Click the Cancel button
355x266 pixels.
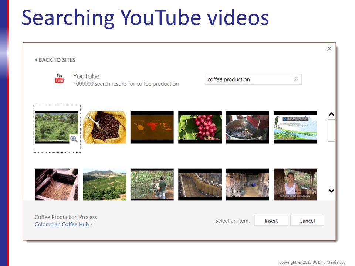click(307, 221)
